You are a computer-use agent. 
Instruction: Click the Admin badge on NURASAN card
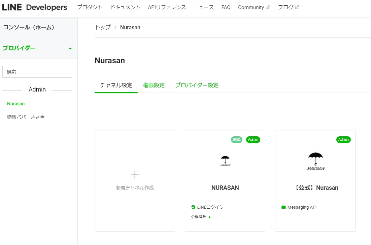point(253,140)
